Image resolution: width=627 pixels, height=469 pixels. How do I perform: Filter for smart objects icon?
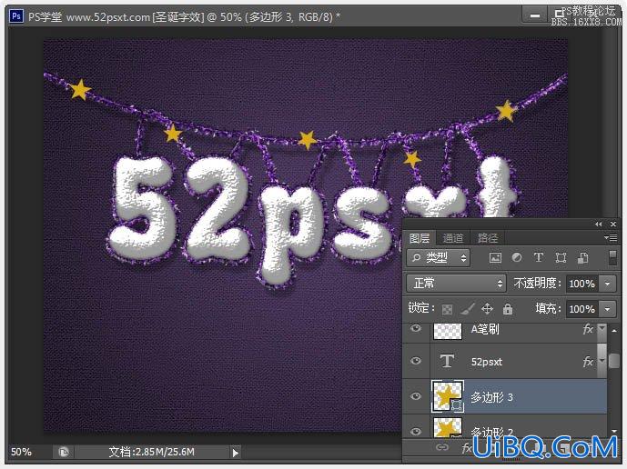[x=582, y=257]
